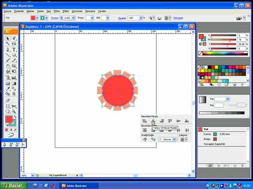This screenshot has height=189, width=253.
Task: Click the Başlat start button
Action: [13, 186]
